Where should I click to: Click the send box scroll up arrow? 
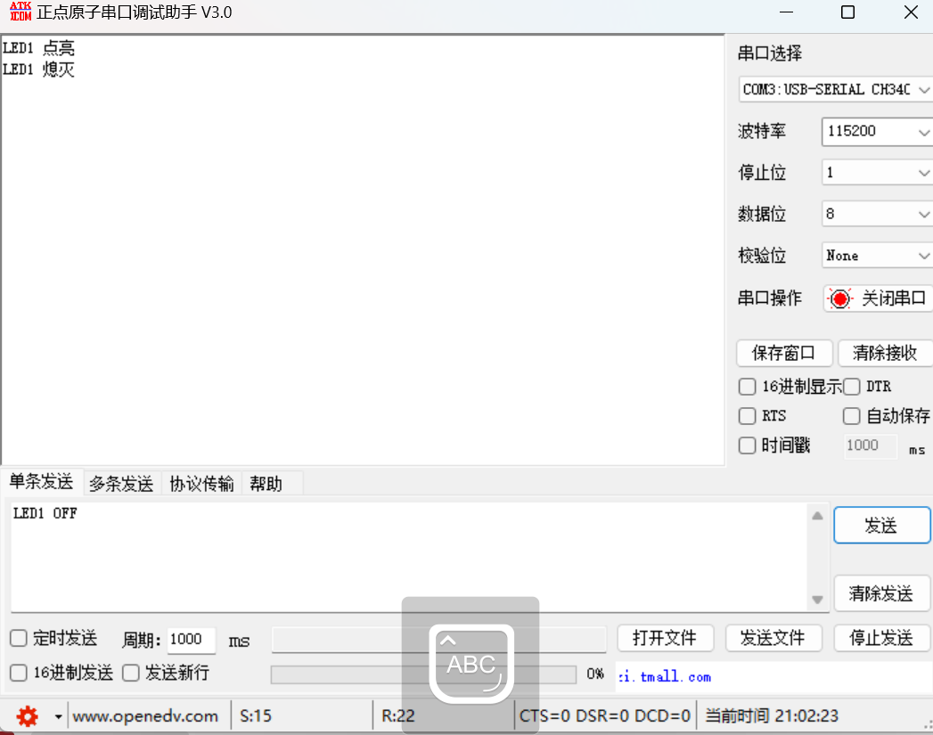(817, 516)
